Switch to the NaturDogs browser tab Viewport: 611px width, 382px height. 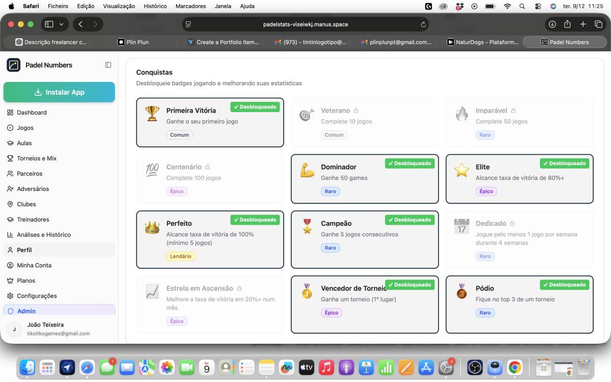(x=483, y=42)
